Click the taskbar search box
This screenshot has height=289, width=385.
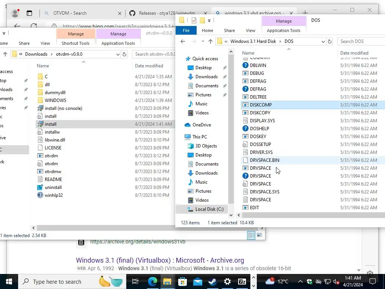72,281
